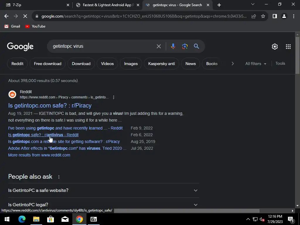Open 7-Zip from the taskbar
Viewport: 300px width, 225px height.
(x=93, y=219)
